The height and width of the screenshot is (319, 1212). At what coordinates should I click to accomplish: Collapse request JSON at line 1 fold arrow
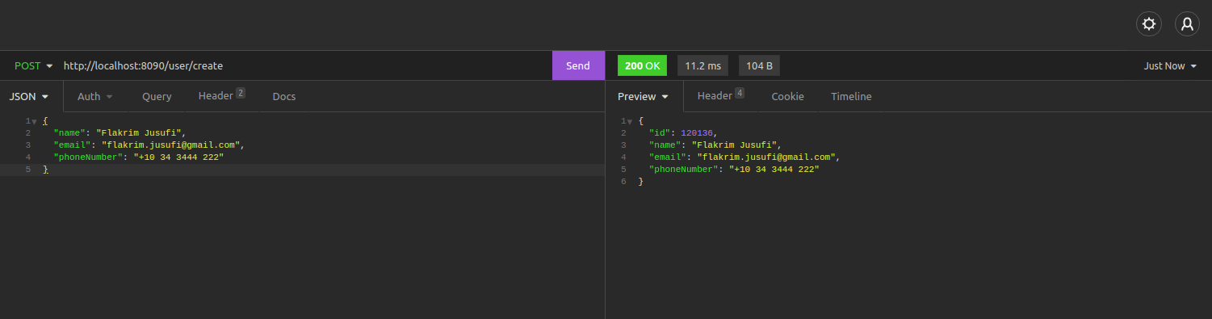(x=34, y=121)
